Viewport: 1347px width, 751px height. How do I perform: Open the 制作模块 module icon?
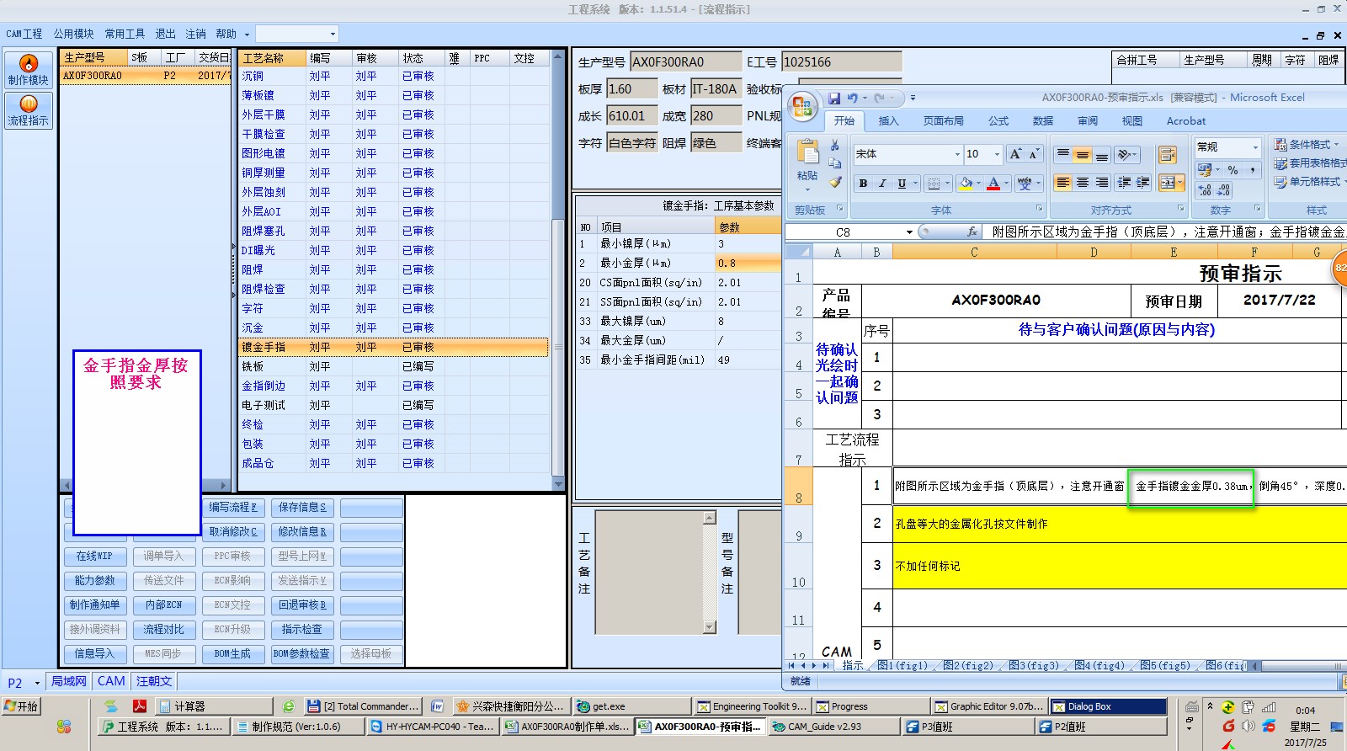click(x=29, y=70)
